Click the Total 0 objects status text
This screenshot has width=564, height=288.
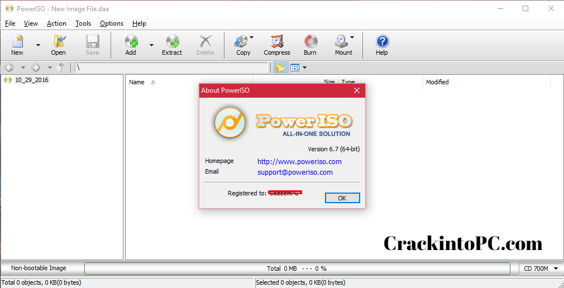[x=41, y=282]
